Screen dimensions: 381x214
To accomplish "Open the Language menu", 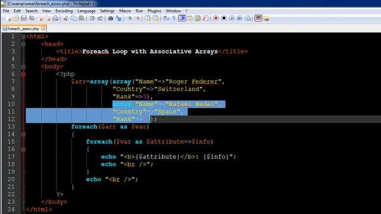I will click(86, 11).
